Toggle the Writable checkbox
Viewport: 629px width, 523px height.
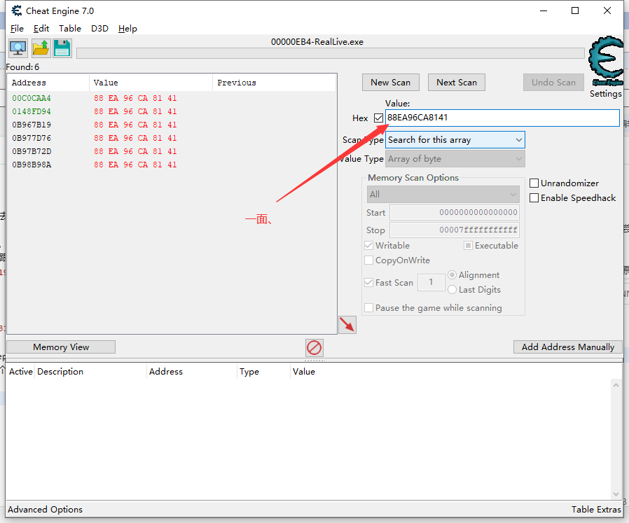pyautogui.click(x=368, y=246)
